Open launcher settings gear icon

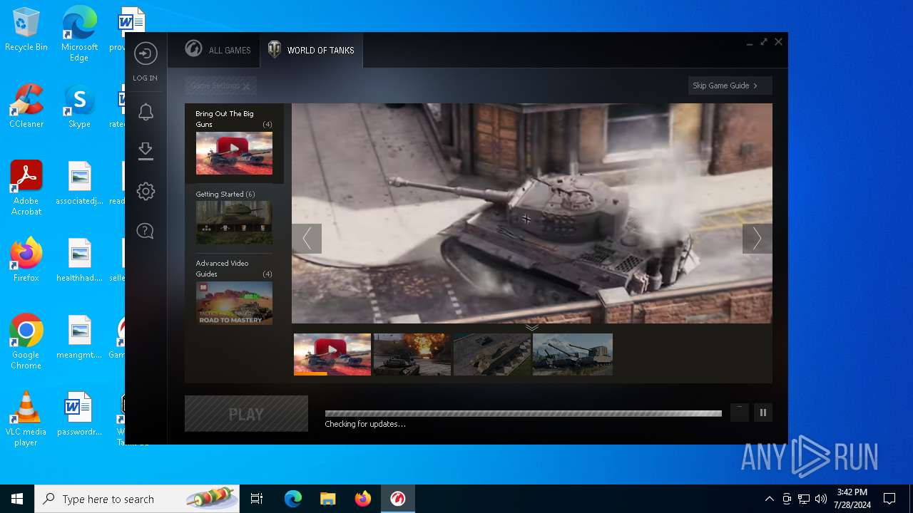coord(146,191)
